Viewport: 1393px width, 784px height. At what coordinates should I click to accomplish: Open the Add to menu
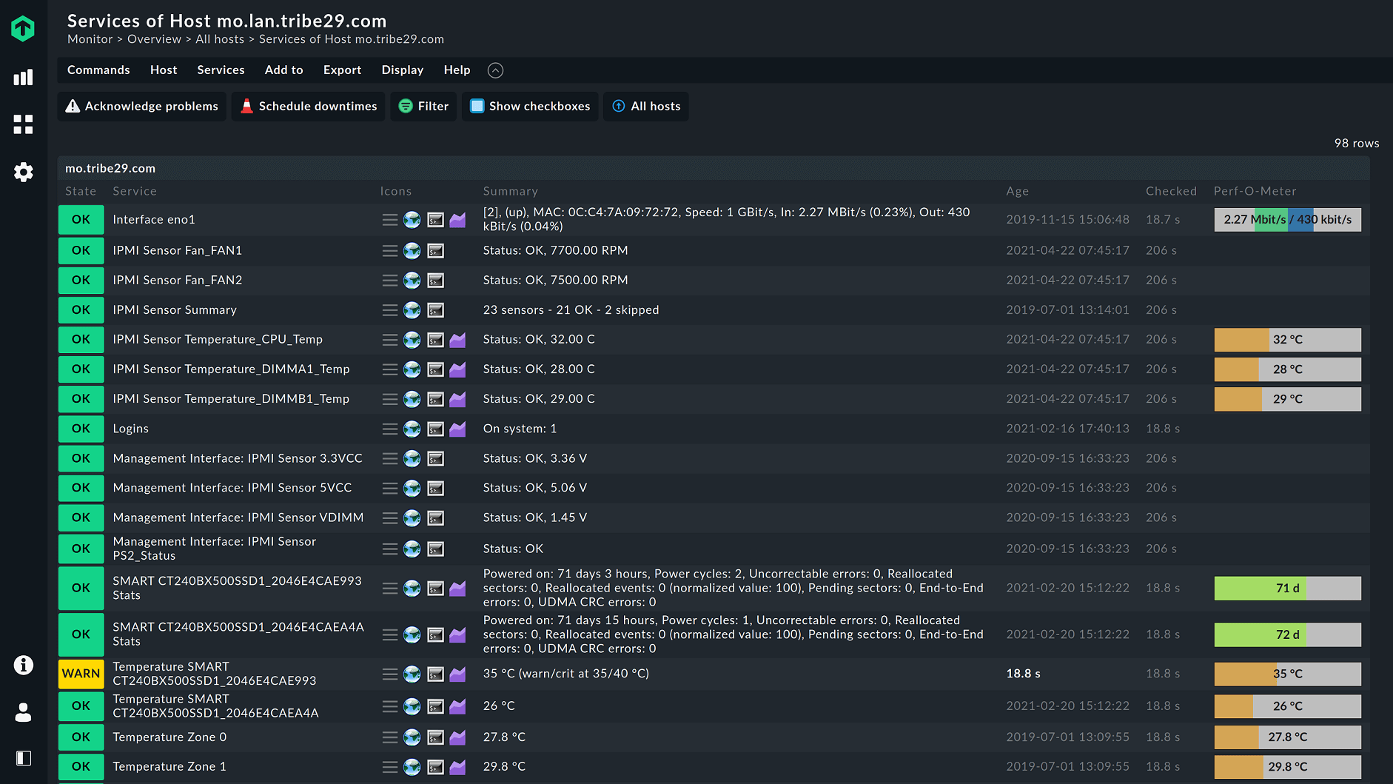tap(284, 70)
